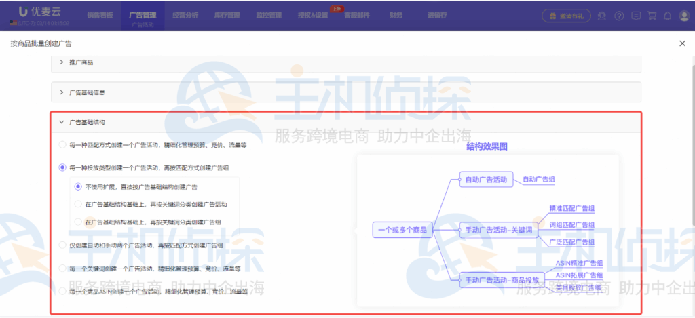This screenshot has height=318, width=695.
Task: Open the shopping cart icon
Action: (x=652, y=16)
